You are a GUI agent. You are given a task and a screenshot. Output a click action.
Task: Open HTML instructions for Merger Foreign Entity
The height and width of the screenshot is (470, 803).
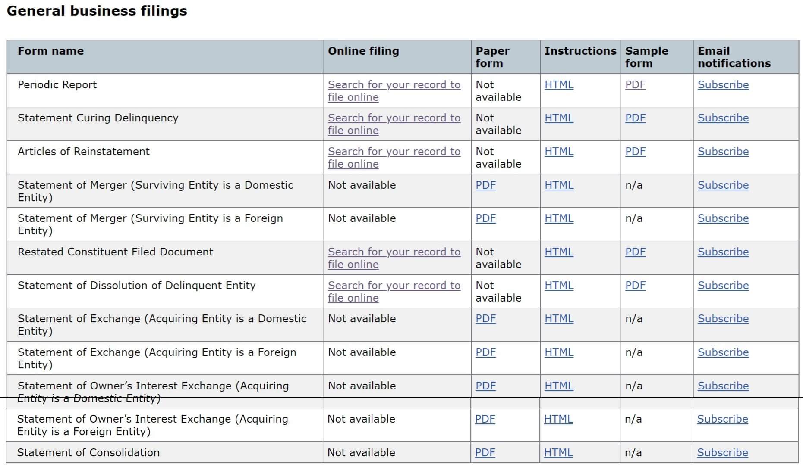(x=559, y=218)
